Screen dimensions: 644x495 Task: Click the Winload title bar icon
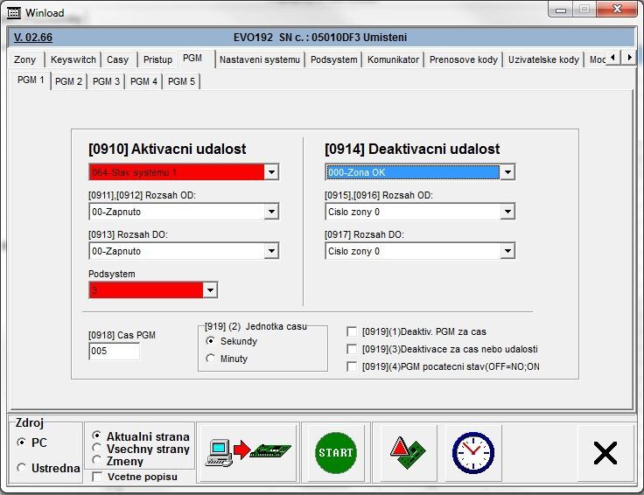point(12,13)
